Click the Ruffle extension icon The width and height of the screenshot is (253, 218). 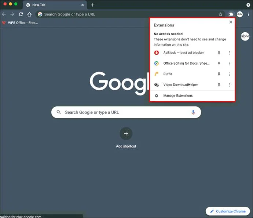[157, 74]
